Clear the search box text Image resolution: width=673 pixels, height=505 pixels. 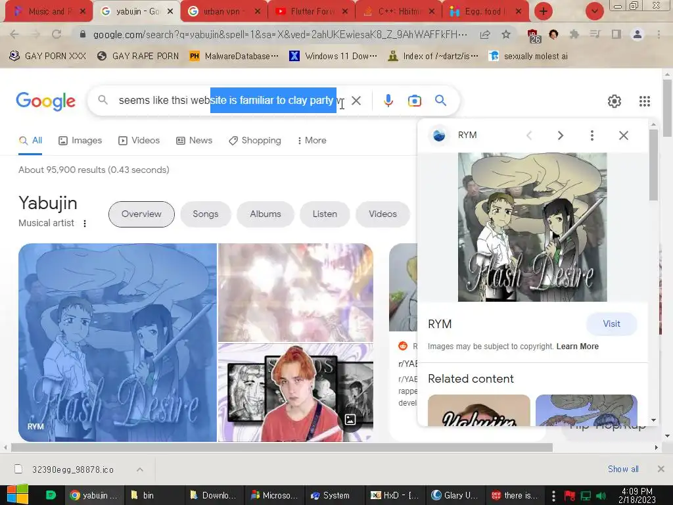[356, 101]
